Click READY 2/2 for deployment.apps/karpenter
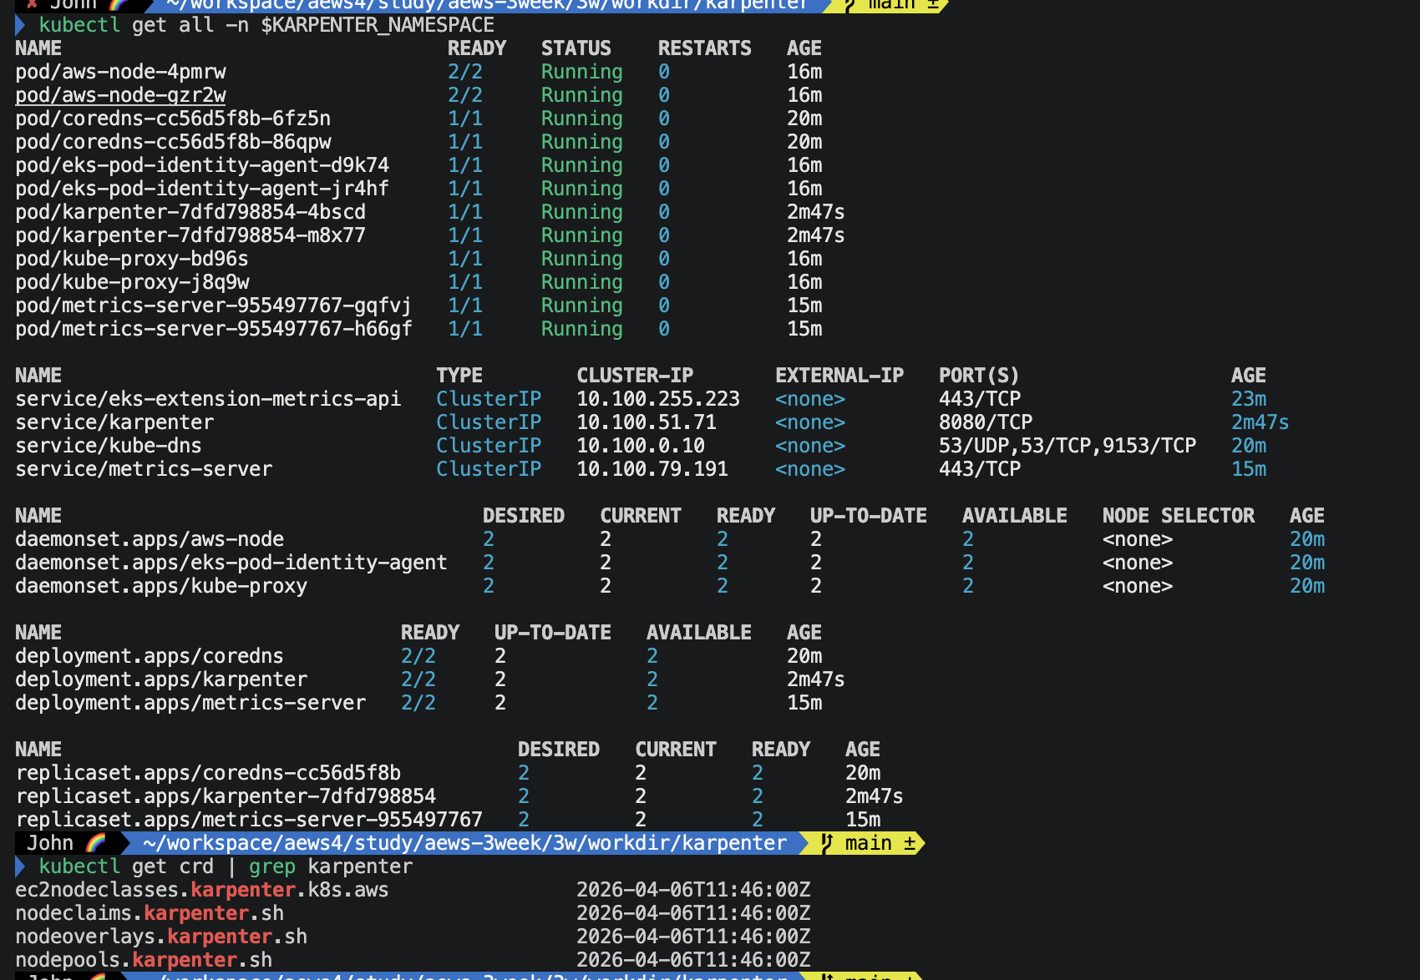This screenshot has width=1420, height=980. click(418, 679)
